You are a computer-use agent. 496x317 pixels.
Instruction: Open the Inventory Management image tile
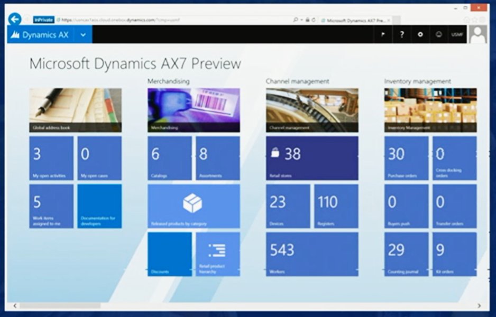coord(430,110)
